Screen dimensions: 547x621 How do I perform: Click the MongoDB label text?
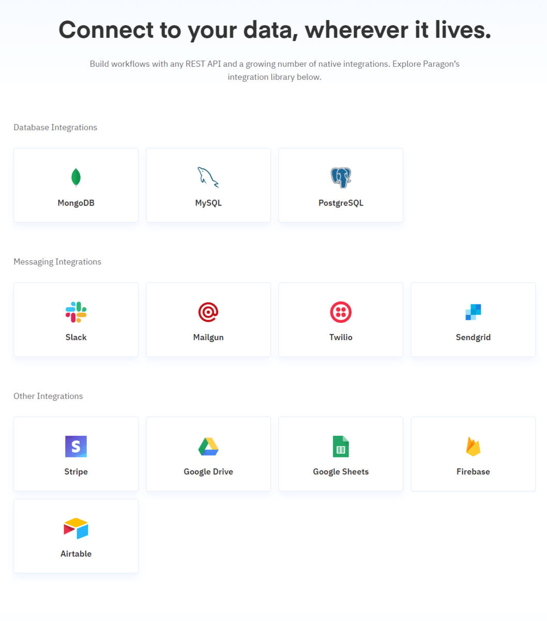coord(76,203)
